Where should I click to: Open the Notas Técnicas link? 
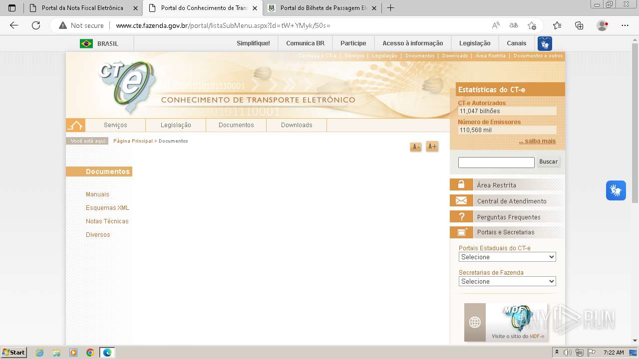coord(107,221)
